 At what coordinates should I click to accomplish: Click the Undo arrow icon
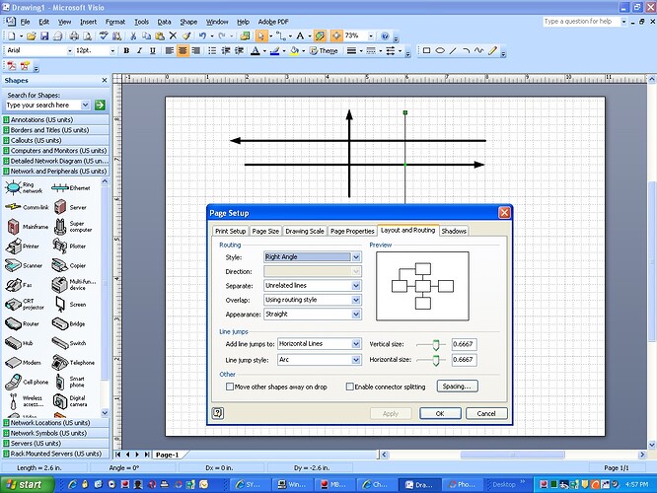click(x=202, y=36)
